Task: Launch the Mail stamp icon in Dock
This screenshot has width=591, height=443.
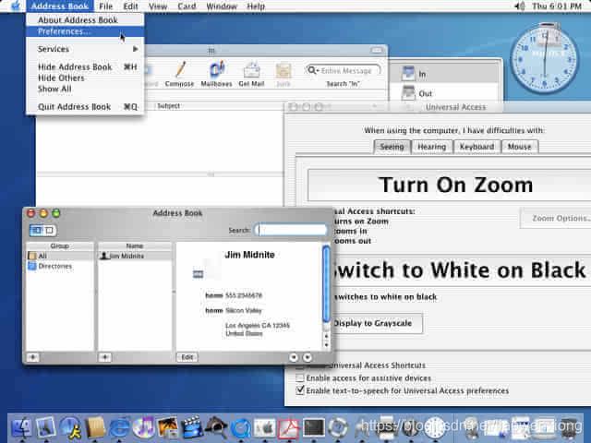Action: click(x=46, y=427)
